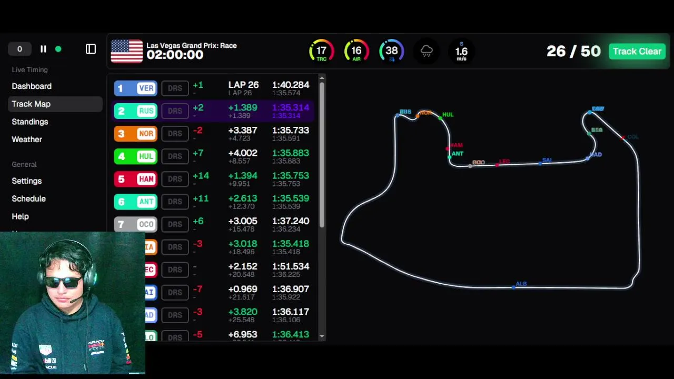Click the DRS indicator in NOR's row

175,134
